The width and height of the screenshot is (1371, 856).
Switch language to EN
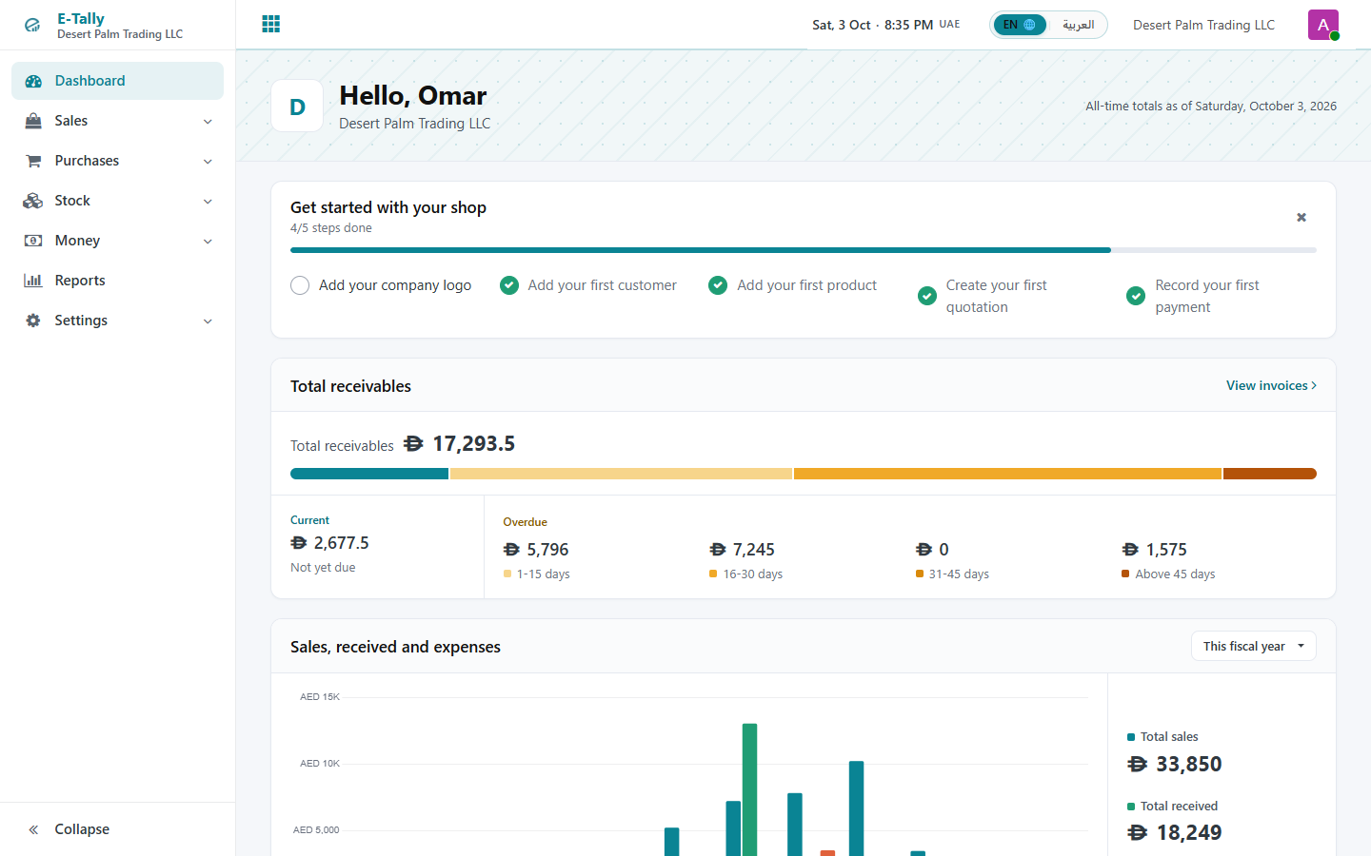point(1020,25)
